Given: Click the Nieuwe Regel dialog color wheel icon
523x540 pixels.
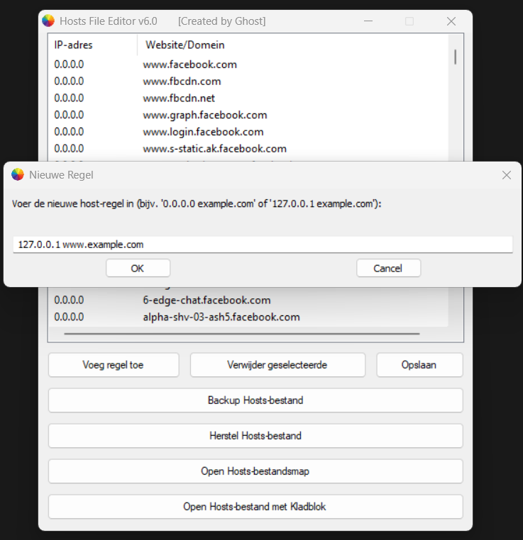Looking at the screenshot, I should [18, 174].
